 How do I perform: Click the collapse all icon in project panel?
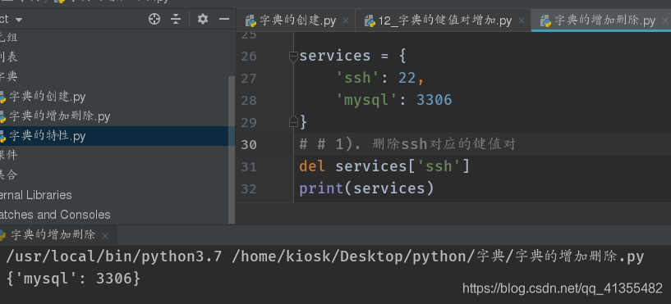(x=176, y=19)
